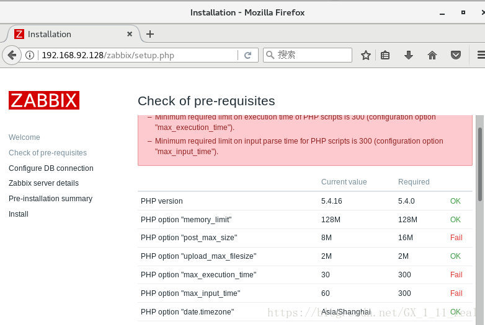485x325 pixels.
Task: Open Firefox hamburger menu
Action: point(481,55)
